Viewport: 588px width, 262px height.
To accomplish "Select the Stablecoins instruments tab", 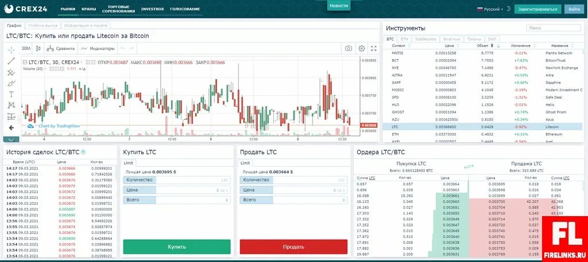I will [x=425, y=39].
